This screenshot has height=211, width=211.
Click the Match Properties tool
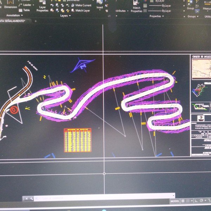click(136, 7)
